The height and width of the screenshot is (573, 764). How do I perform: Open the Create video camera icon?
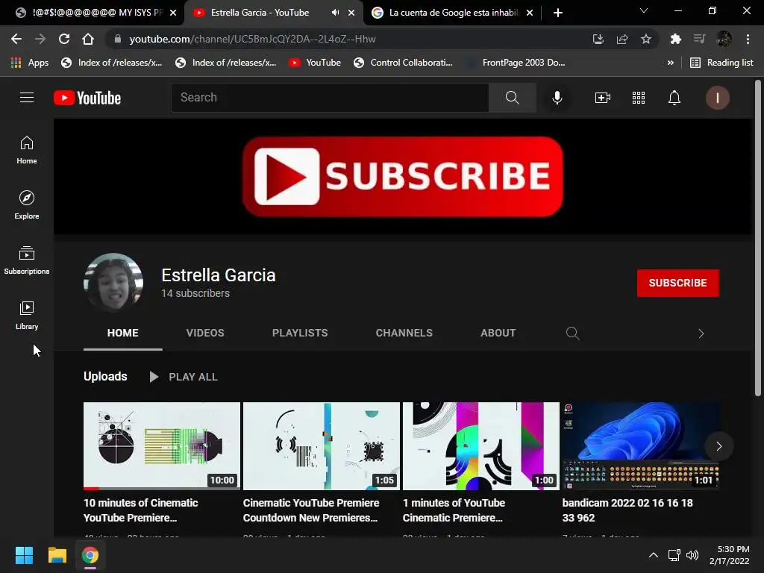click(603, 98)
